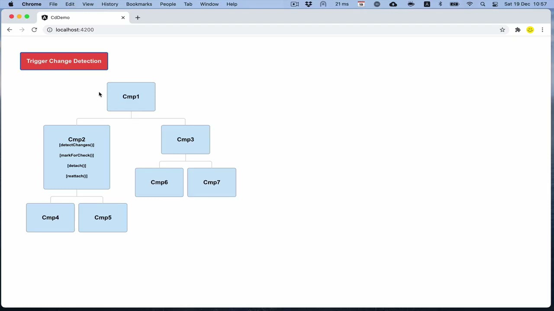Click the battery status icon
Image resolution: width=554 pixels, height=311 pixels.
coord(454,4)
